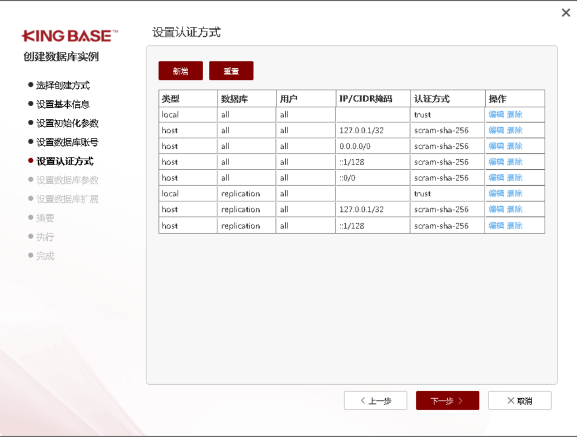This screenshot has width=577, height=437.
Task: Click trust in the local replication row
Action: click(x=422, y=194)
